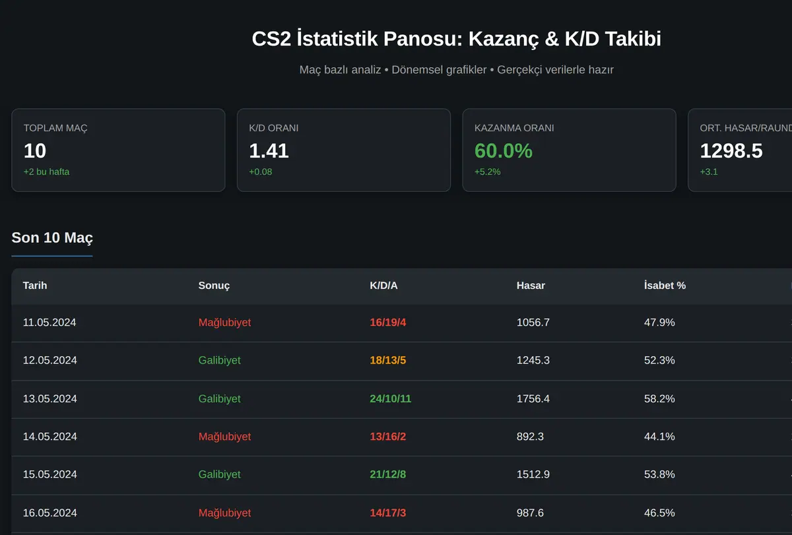Click the Sonuç column header

[214, 286]
